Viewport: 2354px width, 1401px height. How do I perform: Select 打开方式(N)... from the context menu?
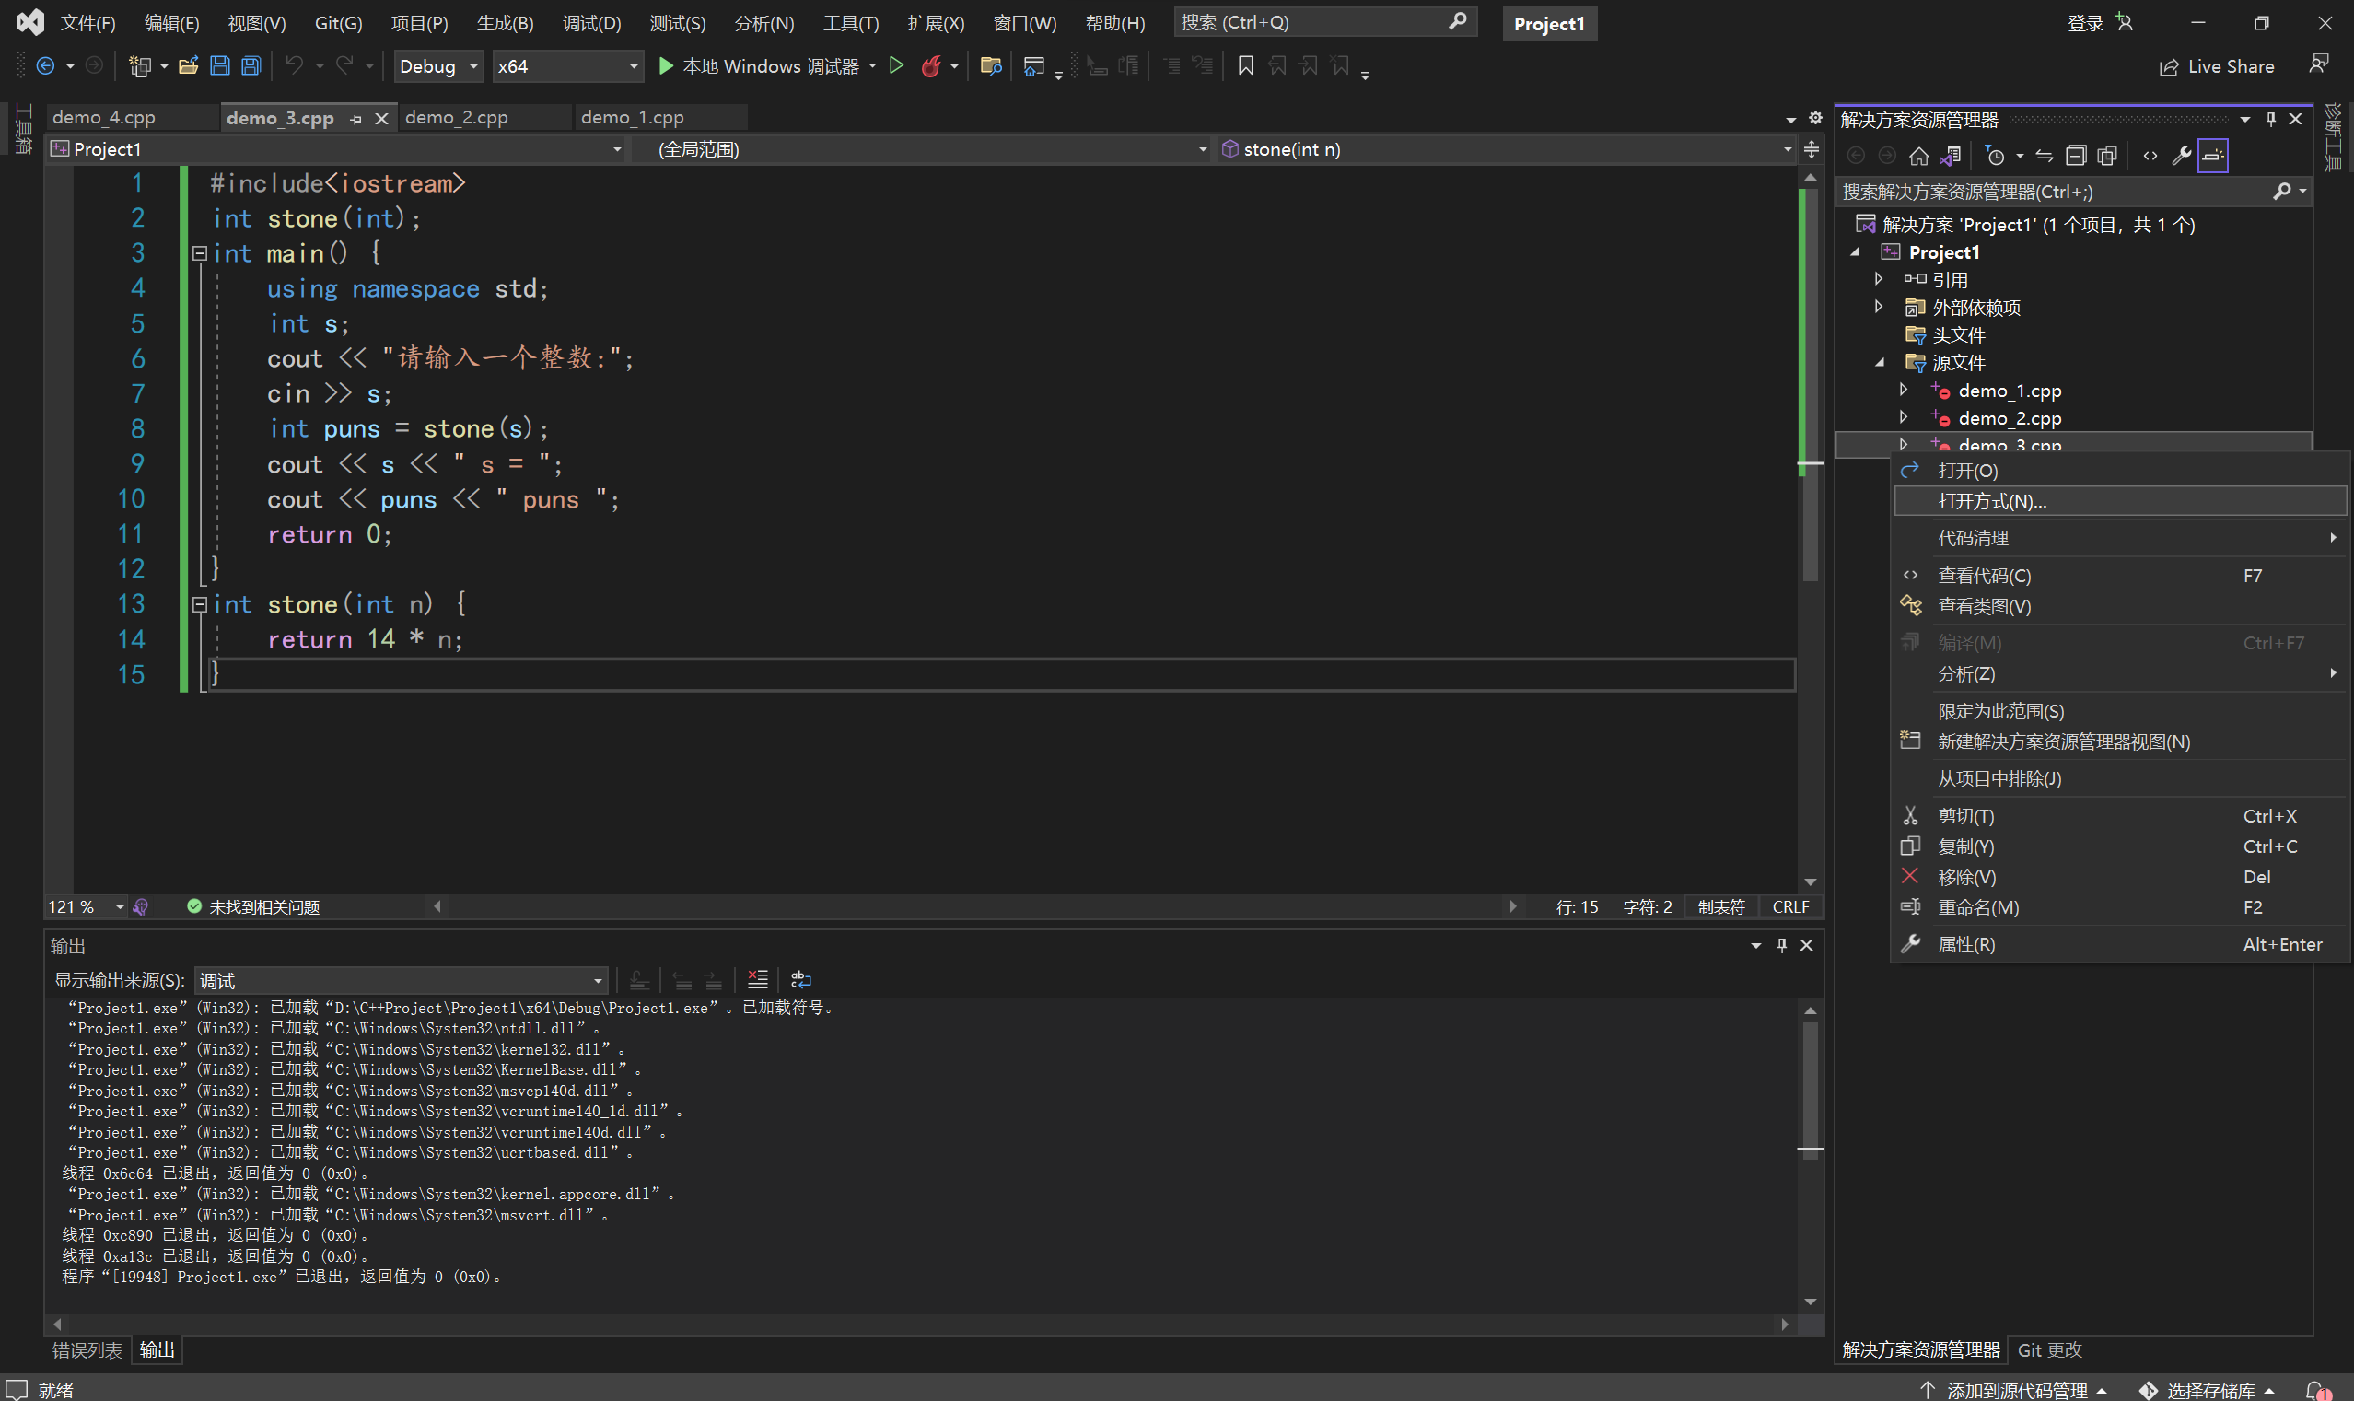[1991, 501]
